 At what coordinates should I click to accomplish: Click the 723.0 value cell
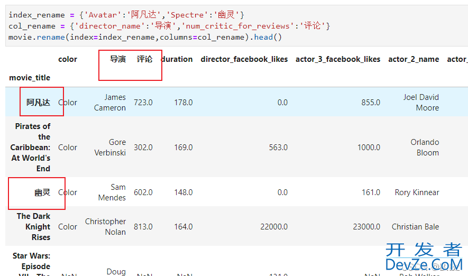[x=143, y=103]
